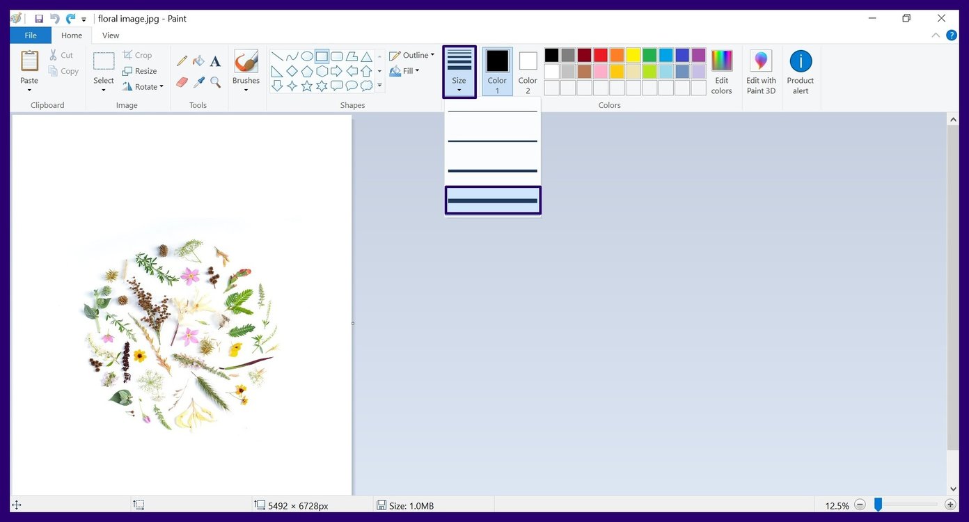Switch to the View tab
The image size is (969, 522).
coord(110,35)
